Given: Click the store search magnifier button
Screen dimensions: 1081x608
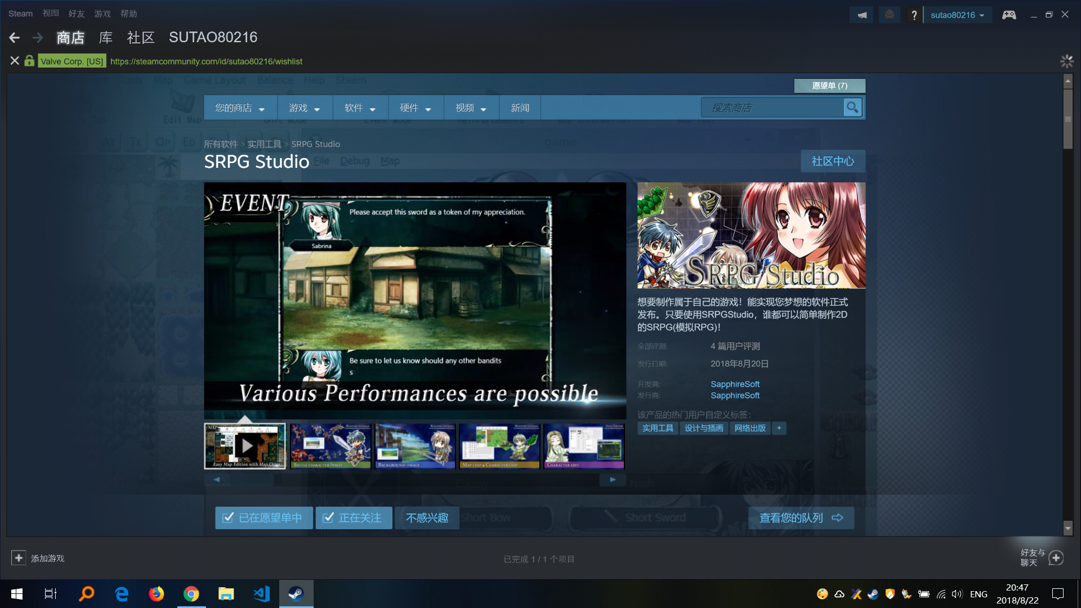Looking at the screenshot, I should click(x=852, y=108).
